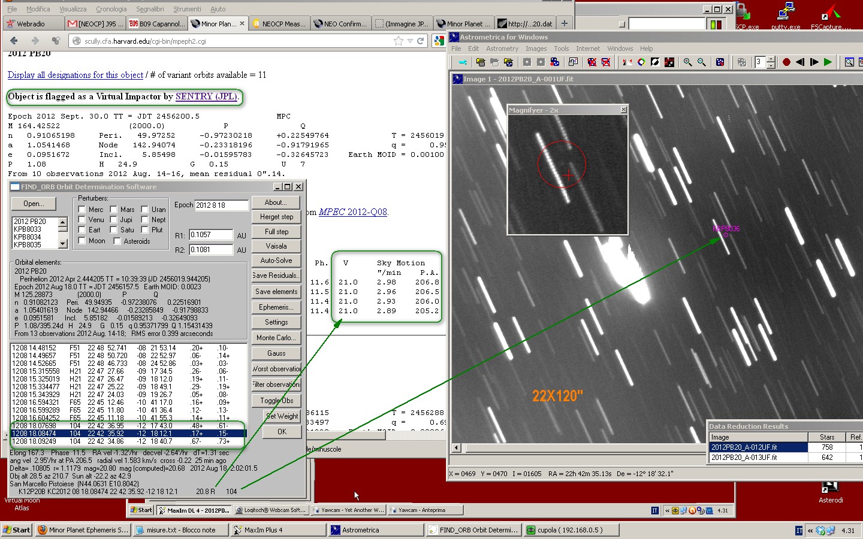Click the view report icon in Astrometrica toolbar

pyautogui.click(x=573, y=62)
